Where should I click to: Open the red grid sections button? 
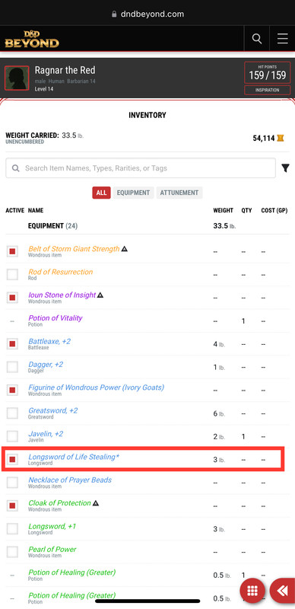252,591
